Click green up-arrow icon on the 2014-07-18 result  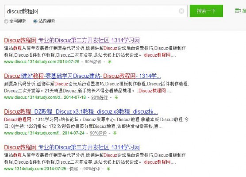pos(116,97)
